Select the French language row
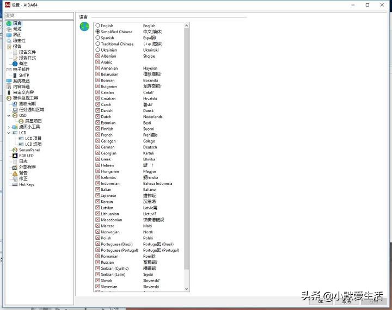This screenshot has height=310, width=392. point(139,135)
